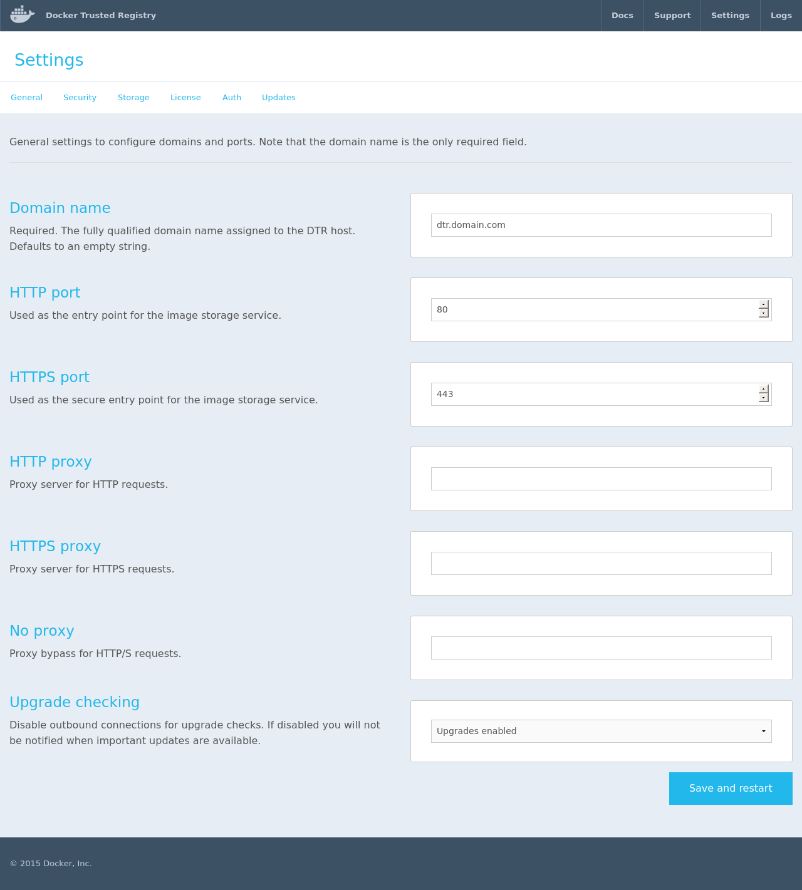This screenshot has height=890, width=802.
Task: Focus the Domain name input field
Action: tap(601, 225)
